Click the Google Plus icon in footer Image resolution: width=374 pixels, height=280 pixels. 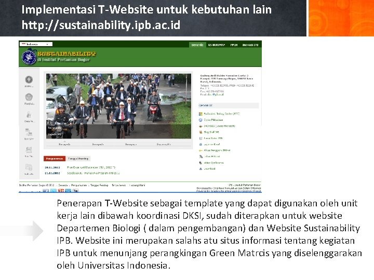61,190
